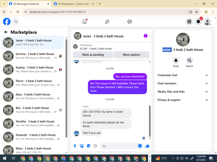The height and width of the screenshot is (162, 217).
Task: Click the listing profile picture in right panel
Action: point(183,39)
